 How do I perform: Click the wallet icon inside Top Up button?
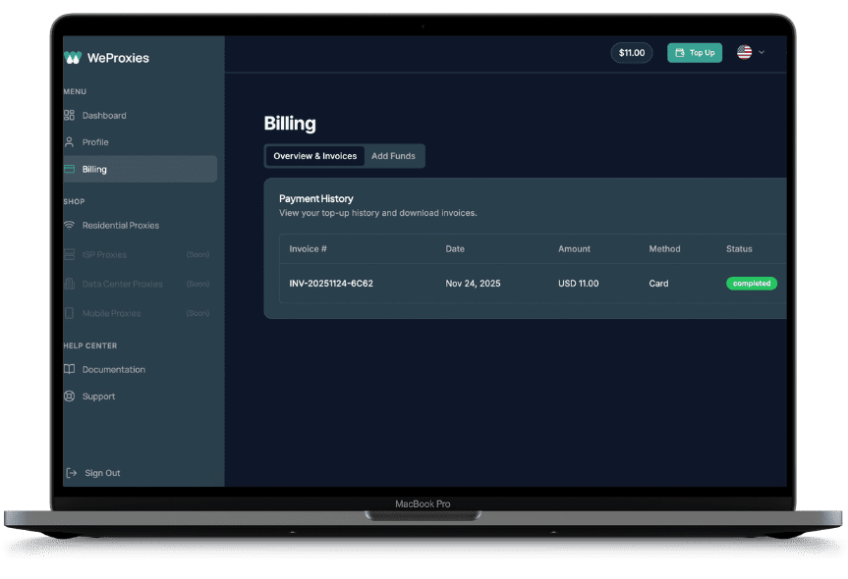pos(679,52)
